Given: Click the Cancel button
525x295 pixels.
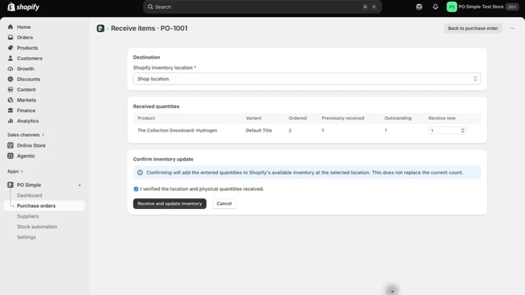Looking at the screenshot, I should click(224, 203).
